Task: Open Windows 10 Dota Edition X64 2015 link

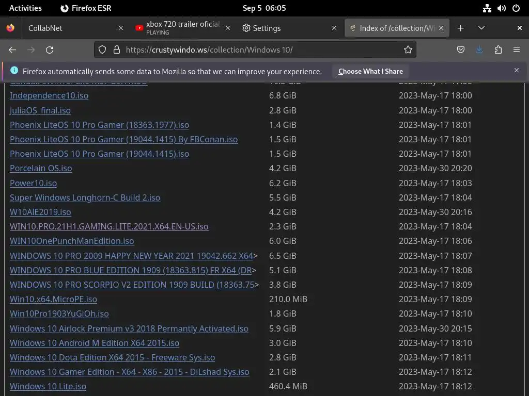Action: click(112, 357)
